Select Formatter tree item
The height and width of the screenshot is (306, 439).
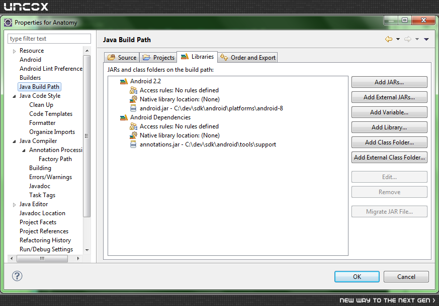(x=42, y=123)
